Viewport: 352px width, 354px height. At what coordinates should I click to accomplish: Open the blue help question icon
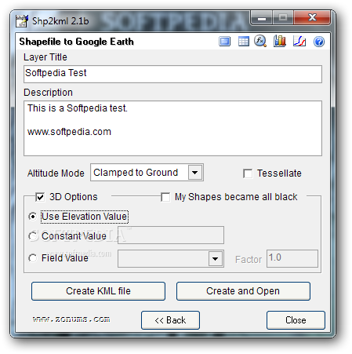point(319,42)
